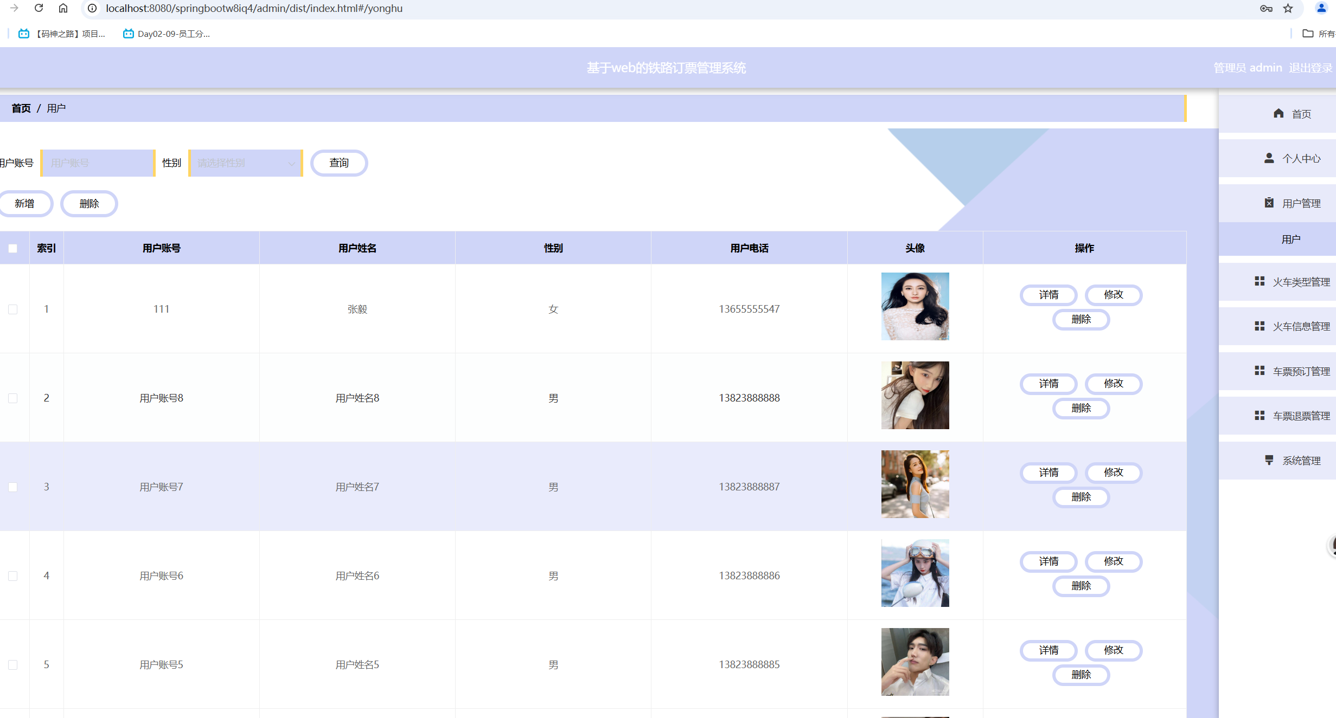Expand the 火车信息管理 sidebar menu
The height and width of the screenshot is (718, 1336).
1301,326
